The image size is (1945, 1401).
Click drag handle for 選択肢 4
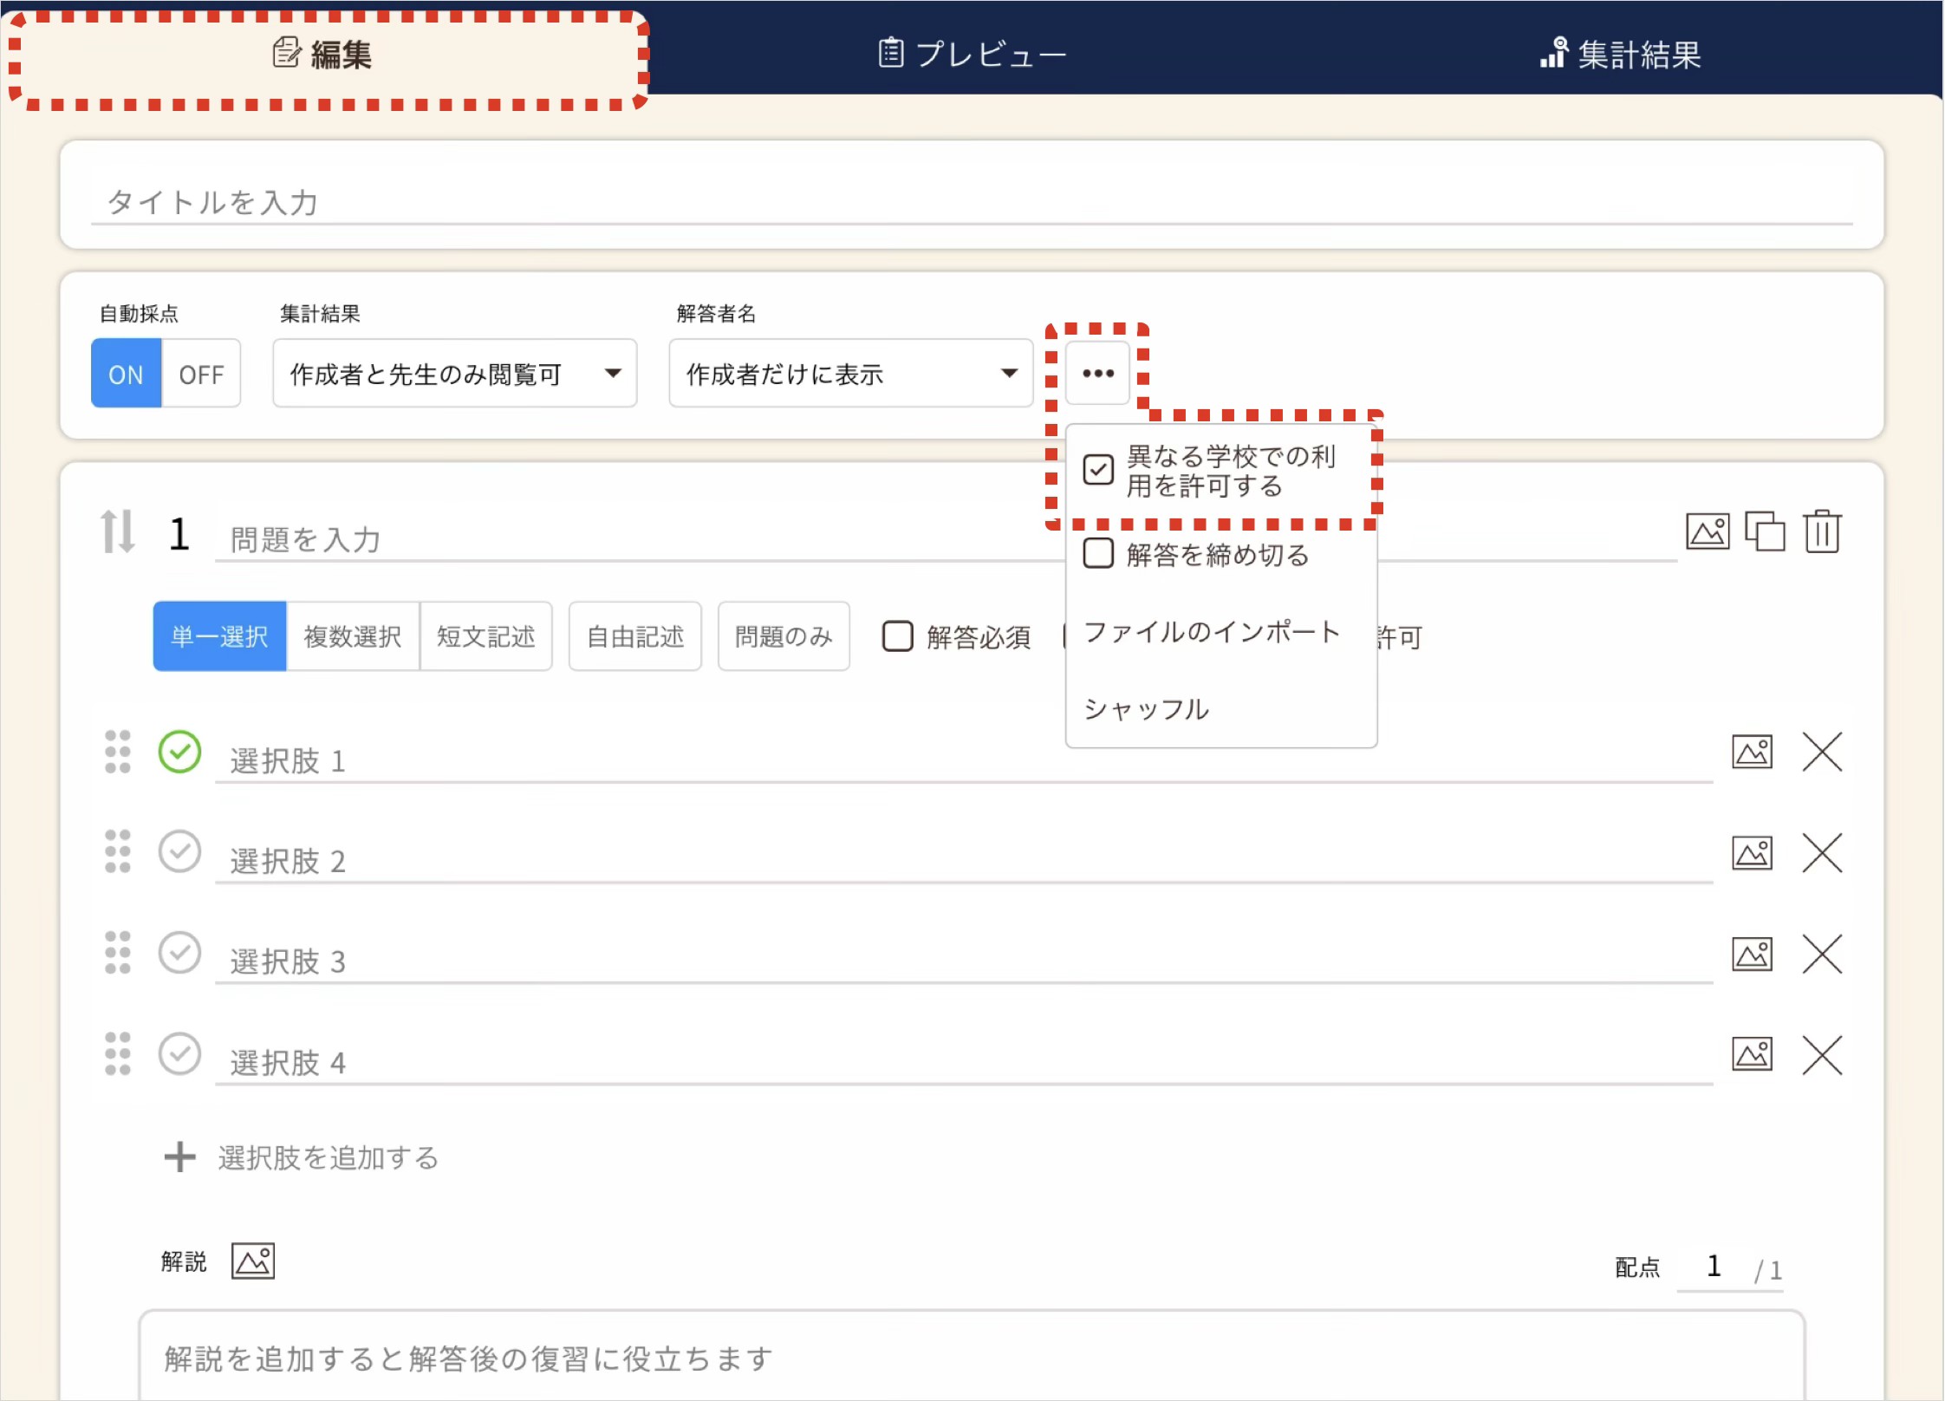click(x=118, y=1054)
